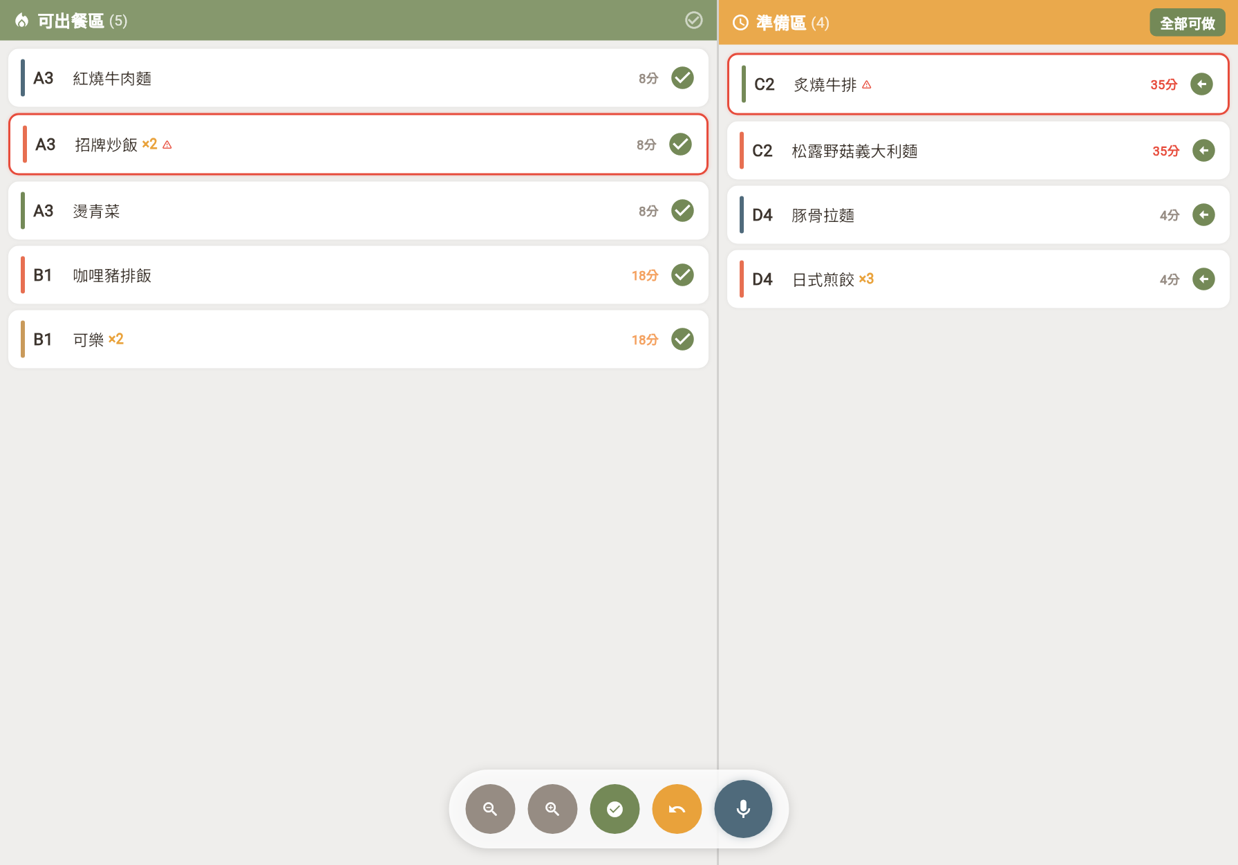Viewport: 1238px width, 865px height.
Task: Click the serve-all checkmark in 可出餐區 header
Action: [694, 21]
